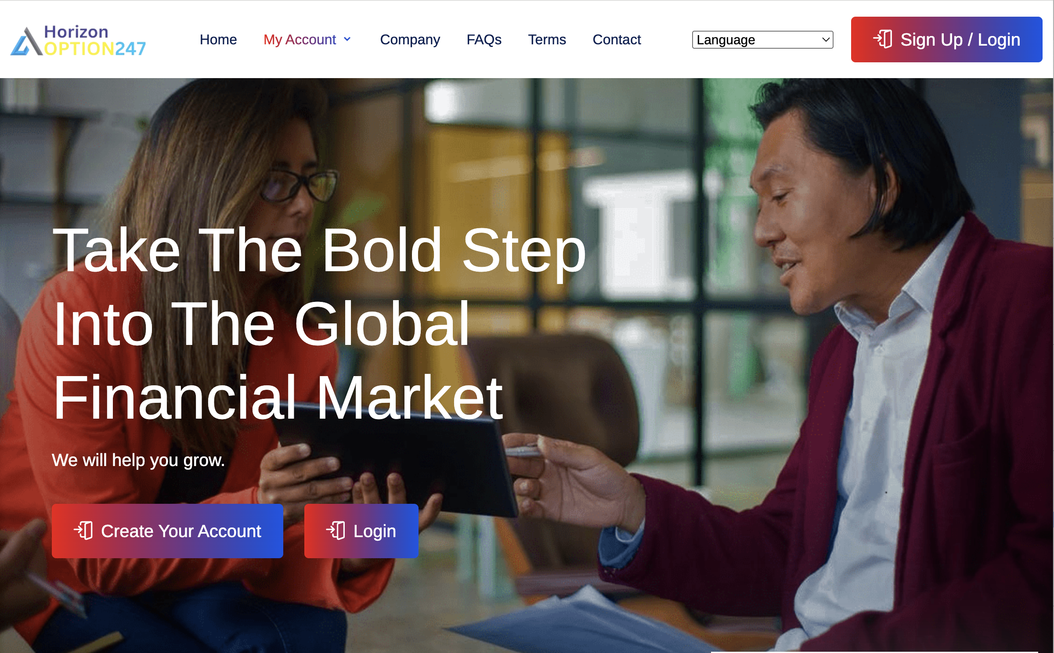Click the hero Login button
Screen dimensions: 1054x653
tap(361, 531)
